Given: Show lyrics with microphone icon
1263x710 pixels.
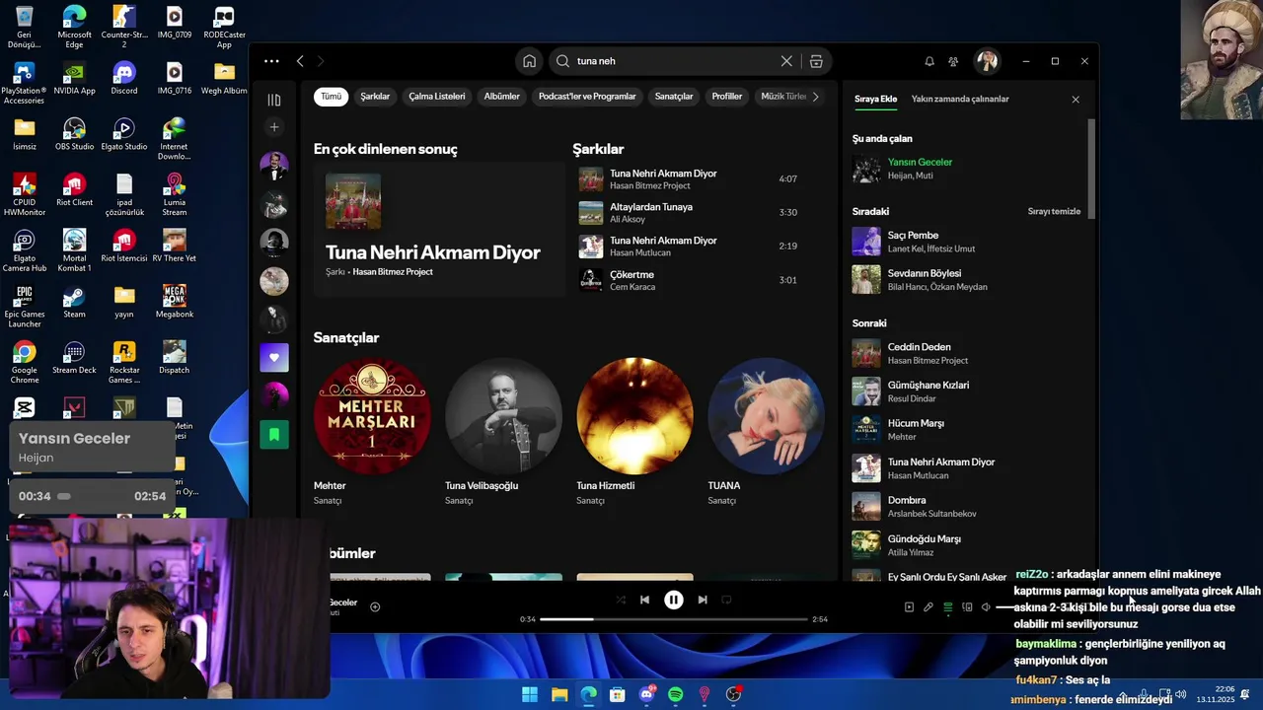Looking at the screenshot, I should [929, 607].
